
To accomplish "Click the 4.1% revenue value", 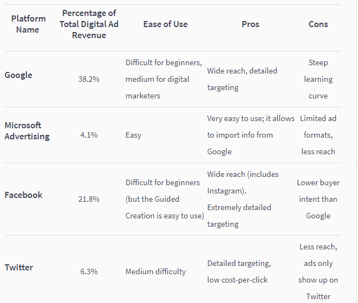I will (x=89, y=135).
